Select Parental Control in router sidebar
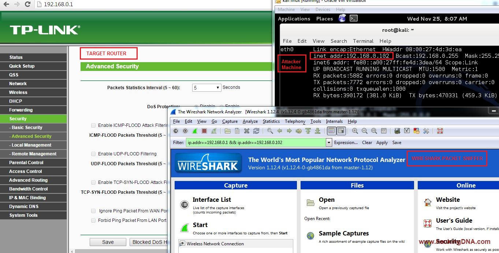Viewport: 499px width, 253px height. [x=33, y=163]
